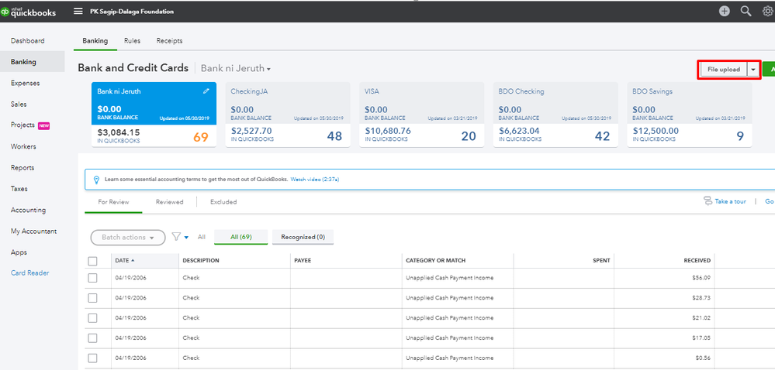Viewport: 775px width, 370px height.
Task: Click the hamburger menu icon
Action: coord(78,12)
